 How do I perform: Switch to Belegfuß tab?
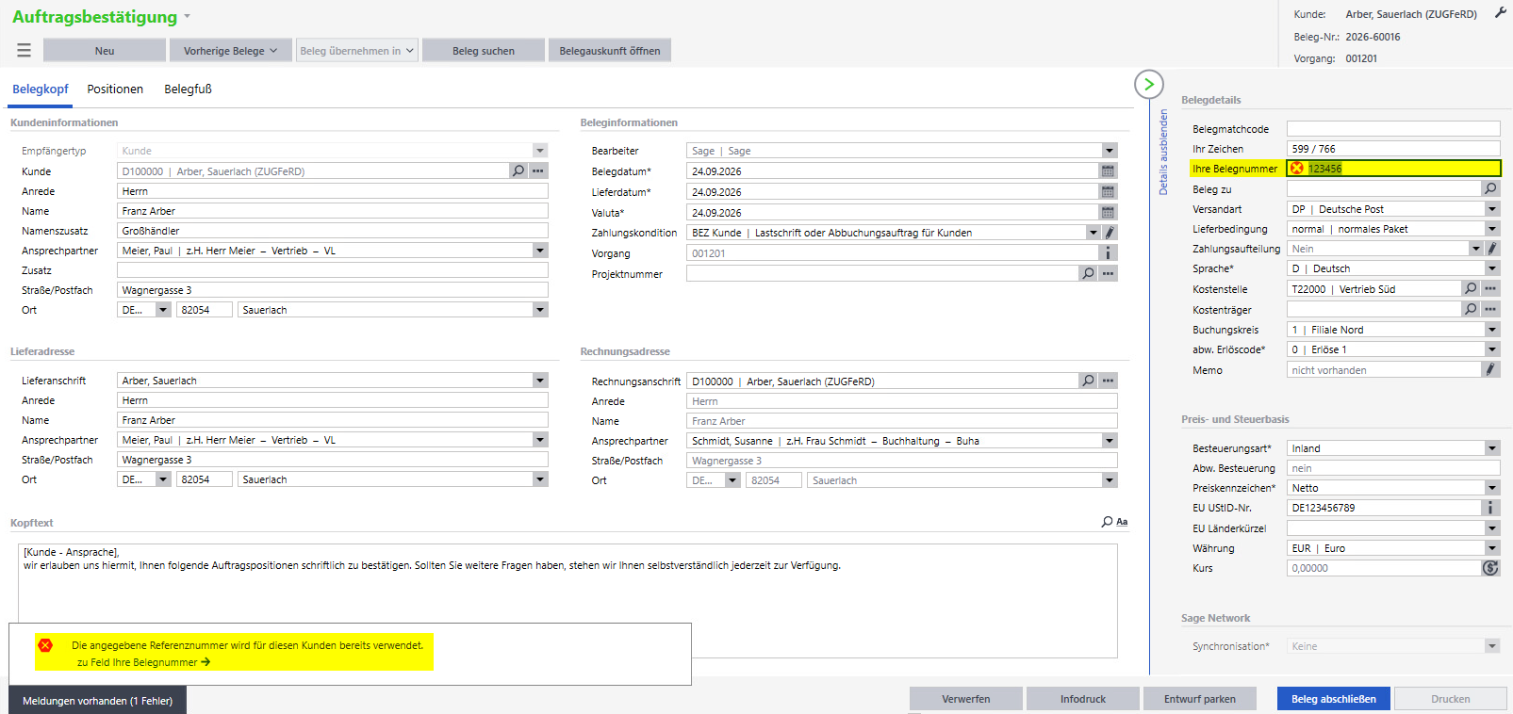tap(188, 89)
